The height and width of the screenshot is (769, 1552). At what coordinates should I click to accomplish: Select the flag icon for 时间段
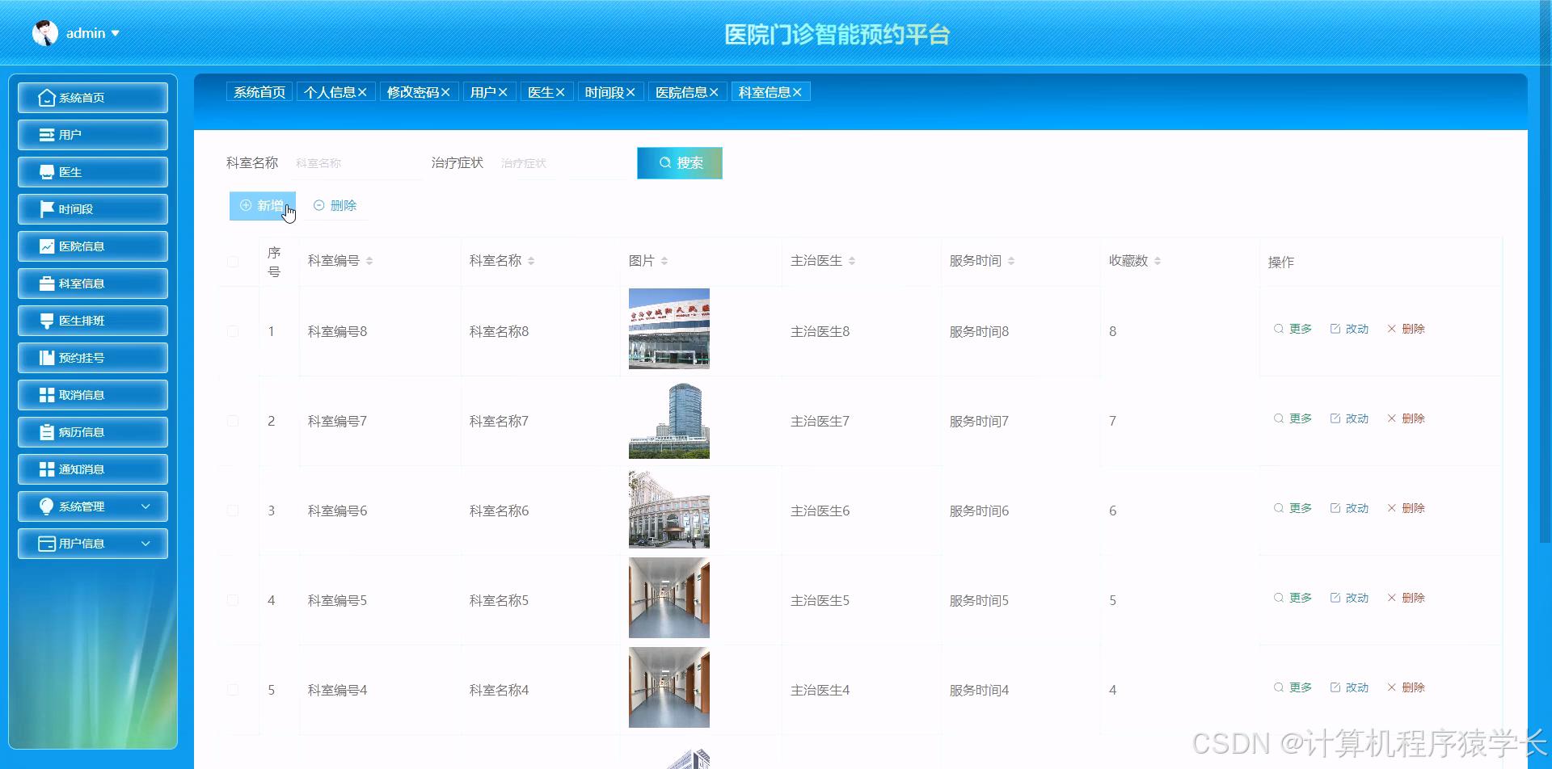[x=46, y=208]
